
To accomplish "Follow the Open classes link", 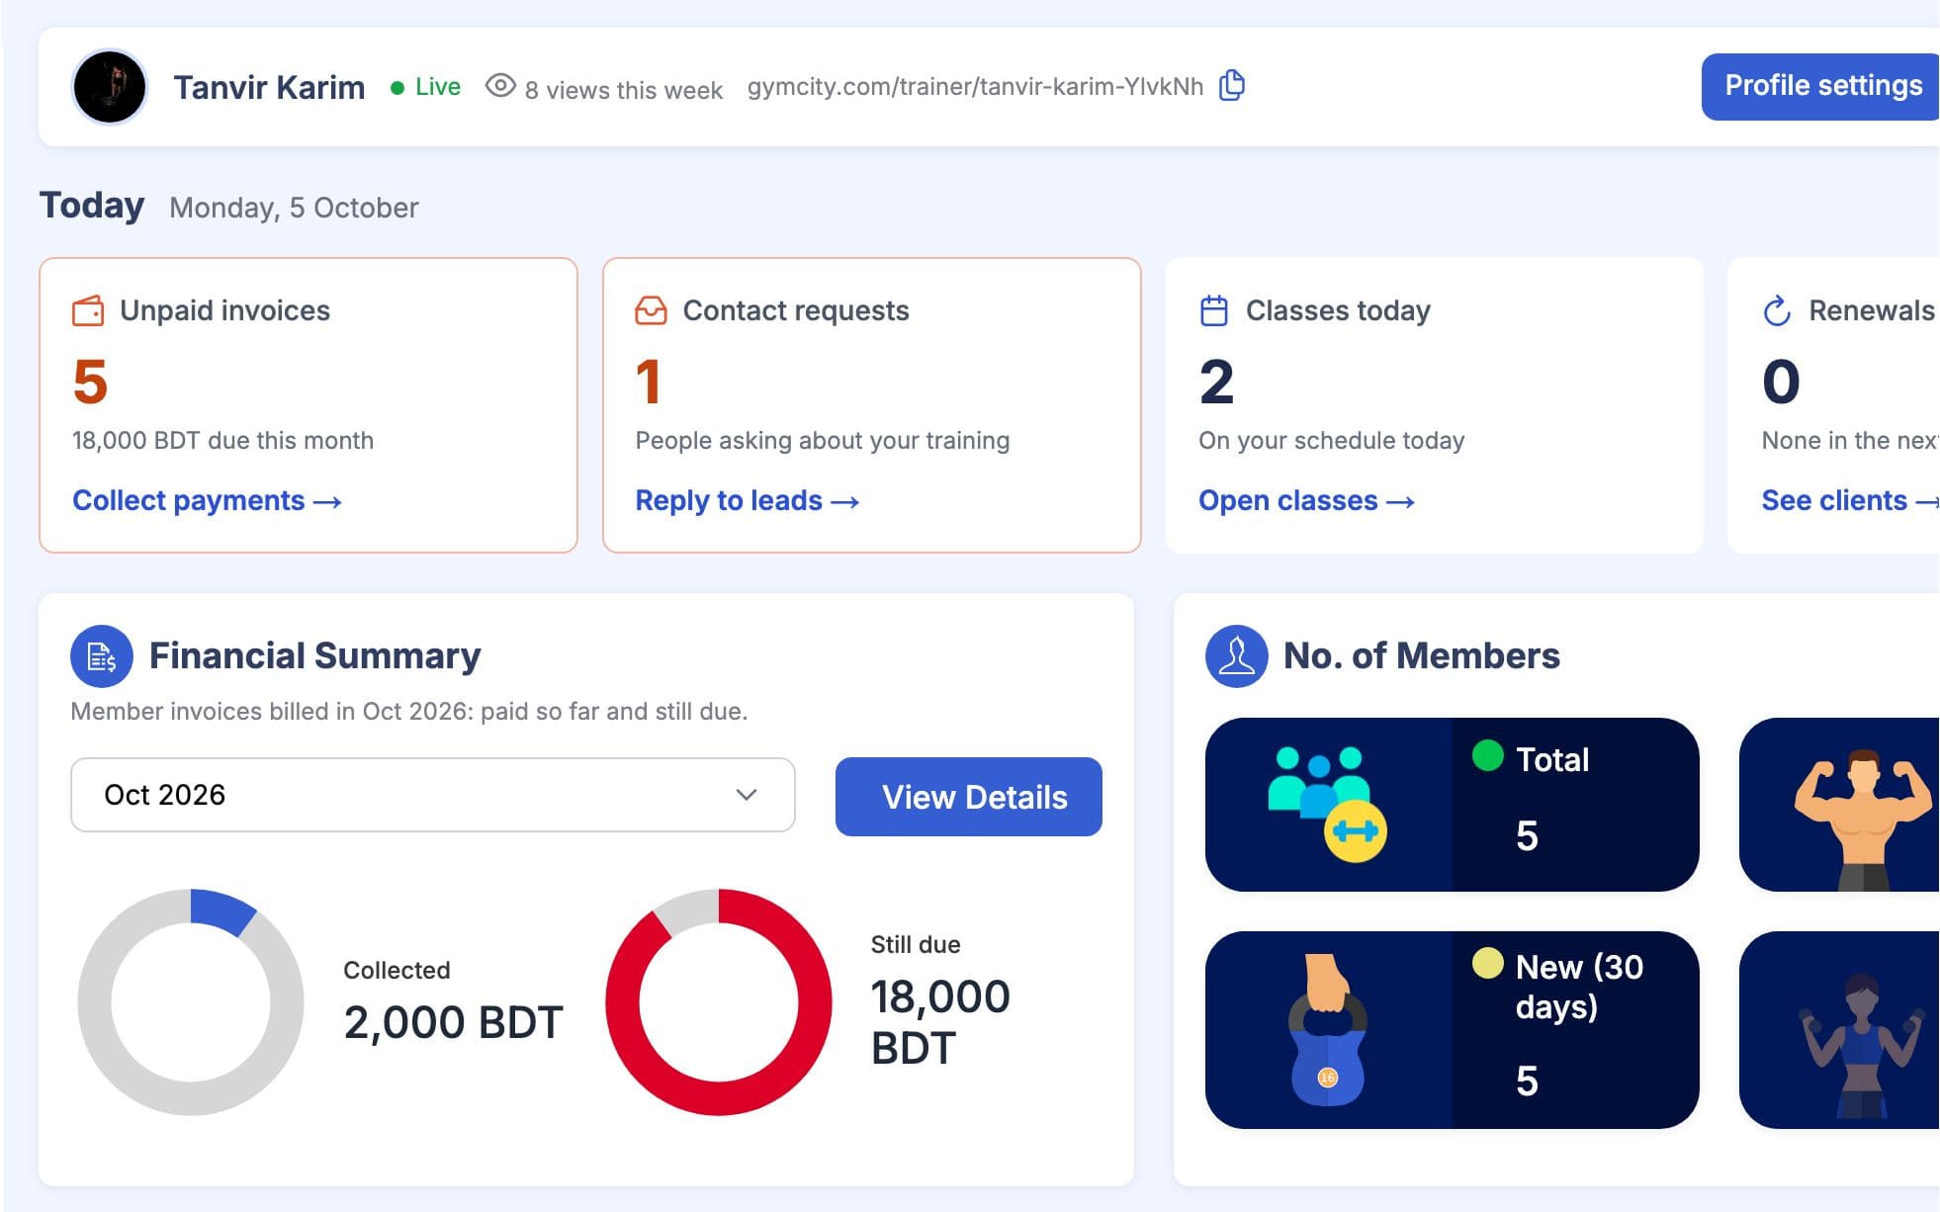I will click(x=1306, y=500).
